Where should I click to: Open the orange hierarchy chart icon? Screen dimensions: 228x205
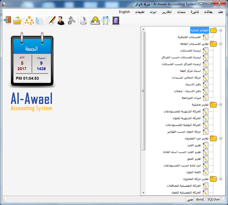[x=29, y=20]
